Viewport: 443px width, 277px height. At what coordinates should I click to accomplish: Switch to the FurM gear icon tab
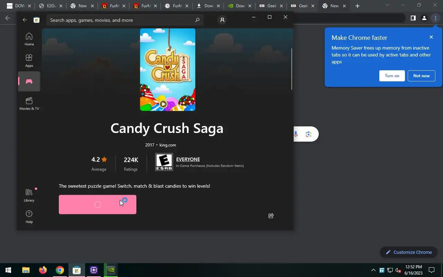[177, 6]
